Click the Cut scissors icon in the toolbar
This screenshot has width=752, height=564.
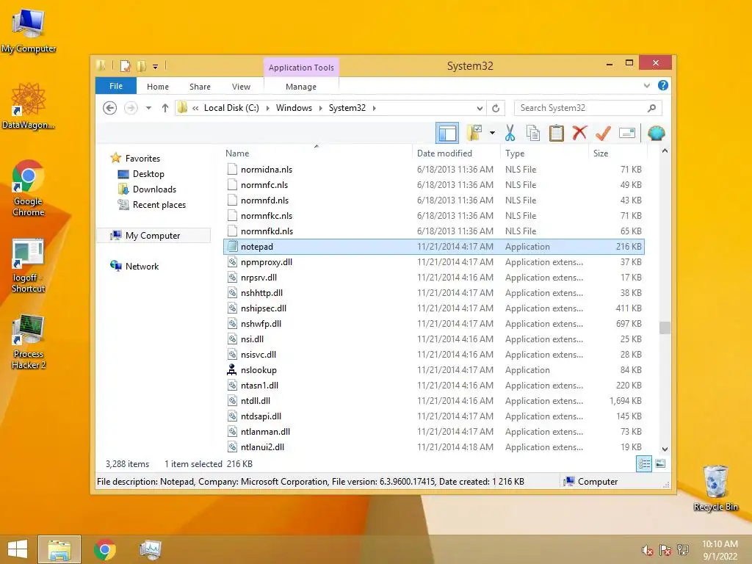coord(510,133)
